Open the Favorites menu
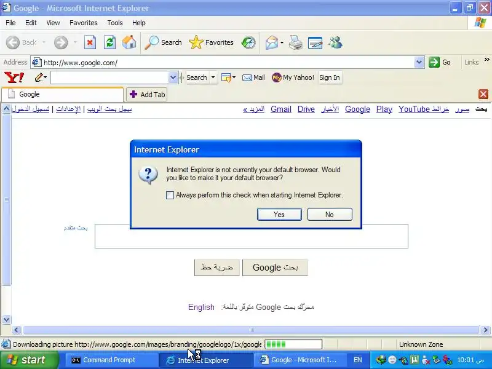 [84, 23]
